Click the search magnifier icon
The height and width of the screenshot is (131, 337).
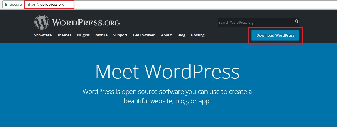pyautogui.click(x=297, y=21)
